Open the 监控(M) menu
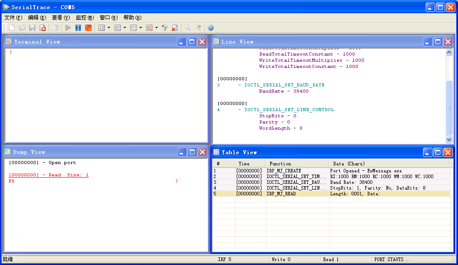The width and height of the screenshot is (458, 265). pos(84,18)
